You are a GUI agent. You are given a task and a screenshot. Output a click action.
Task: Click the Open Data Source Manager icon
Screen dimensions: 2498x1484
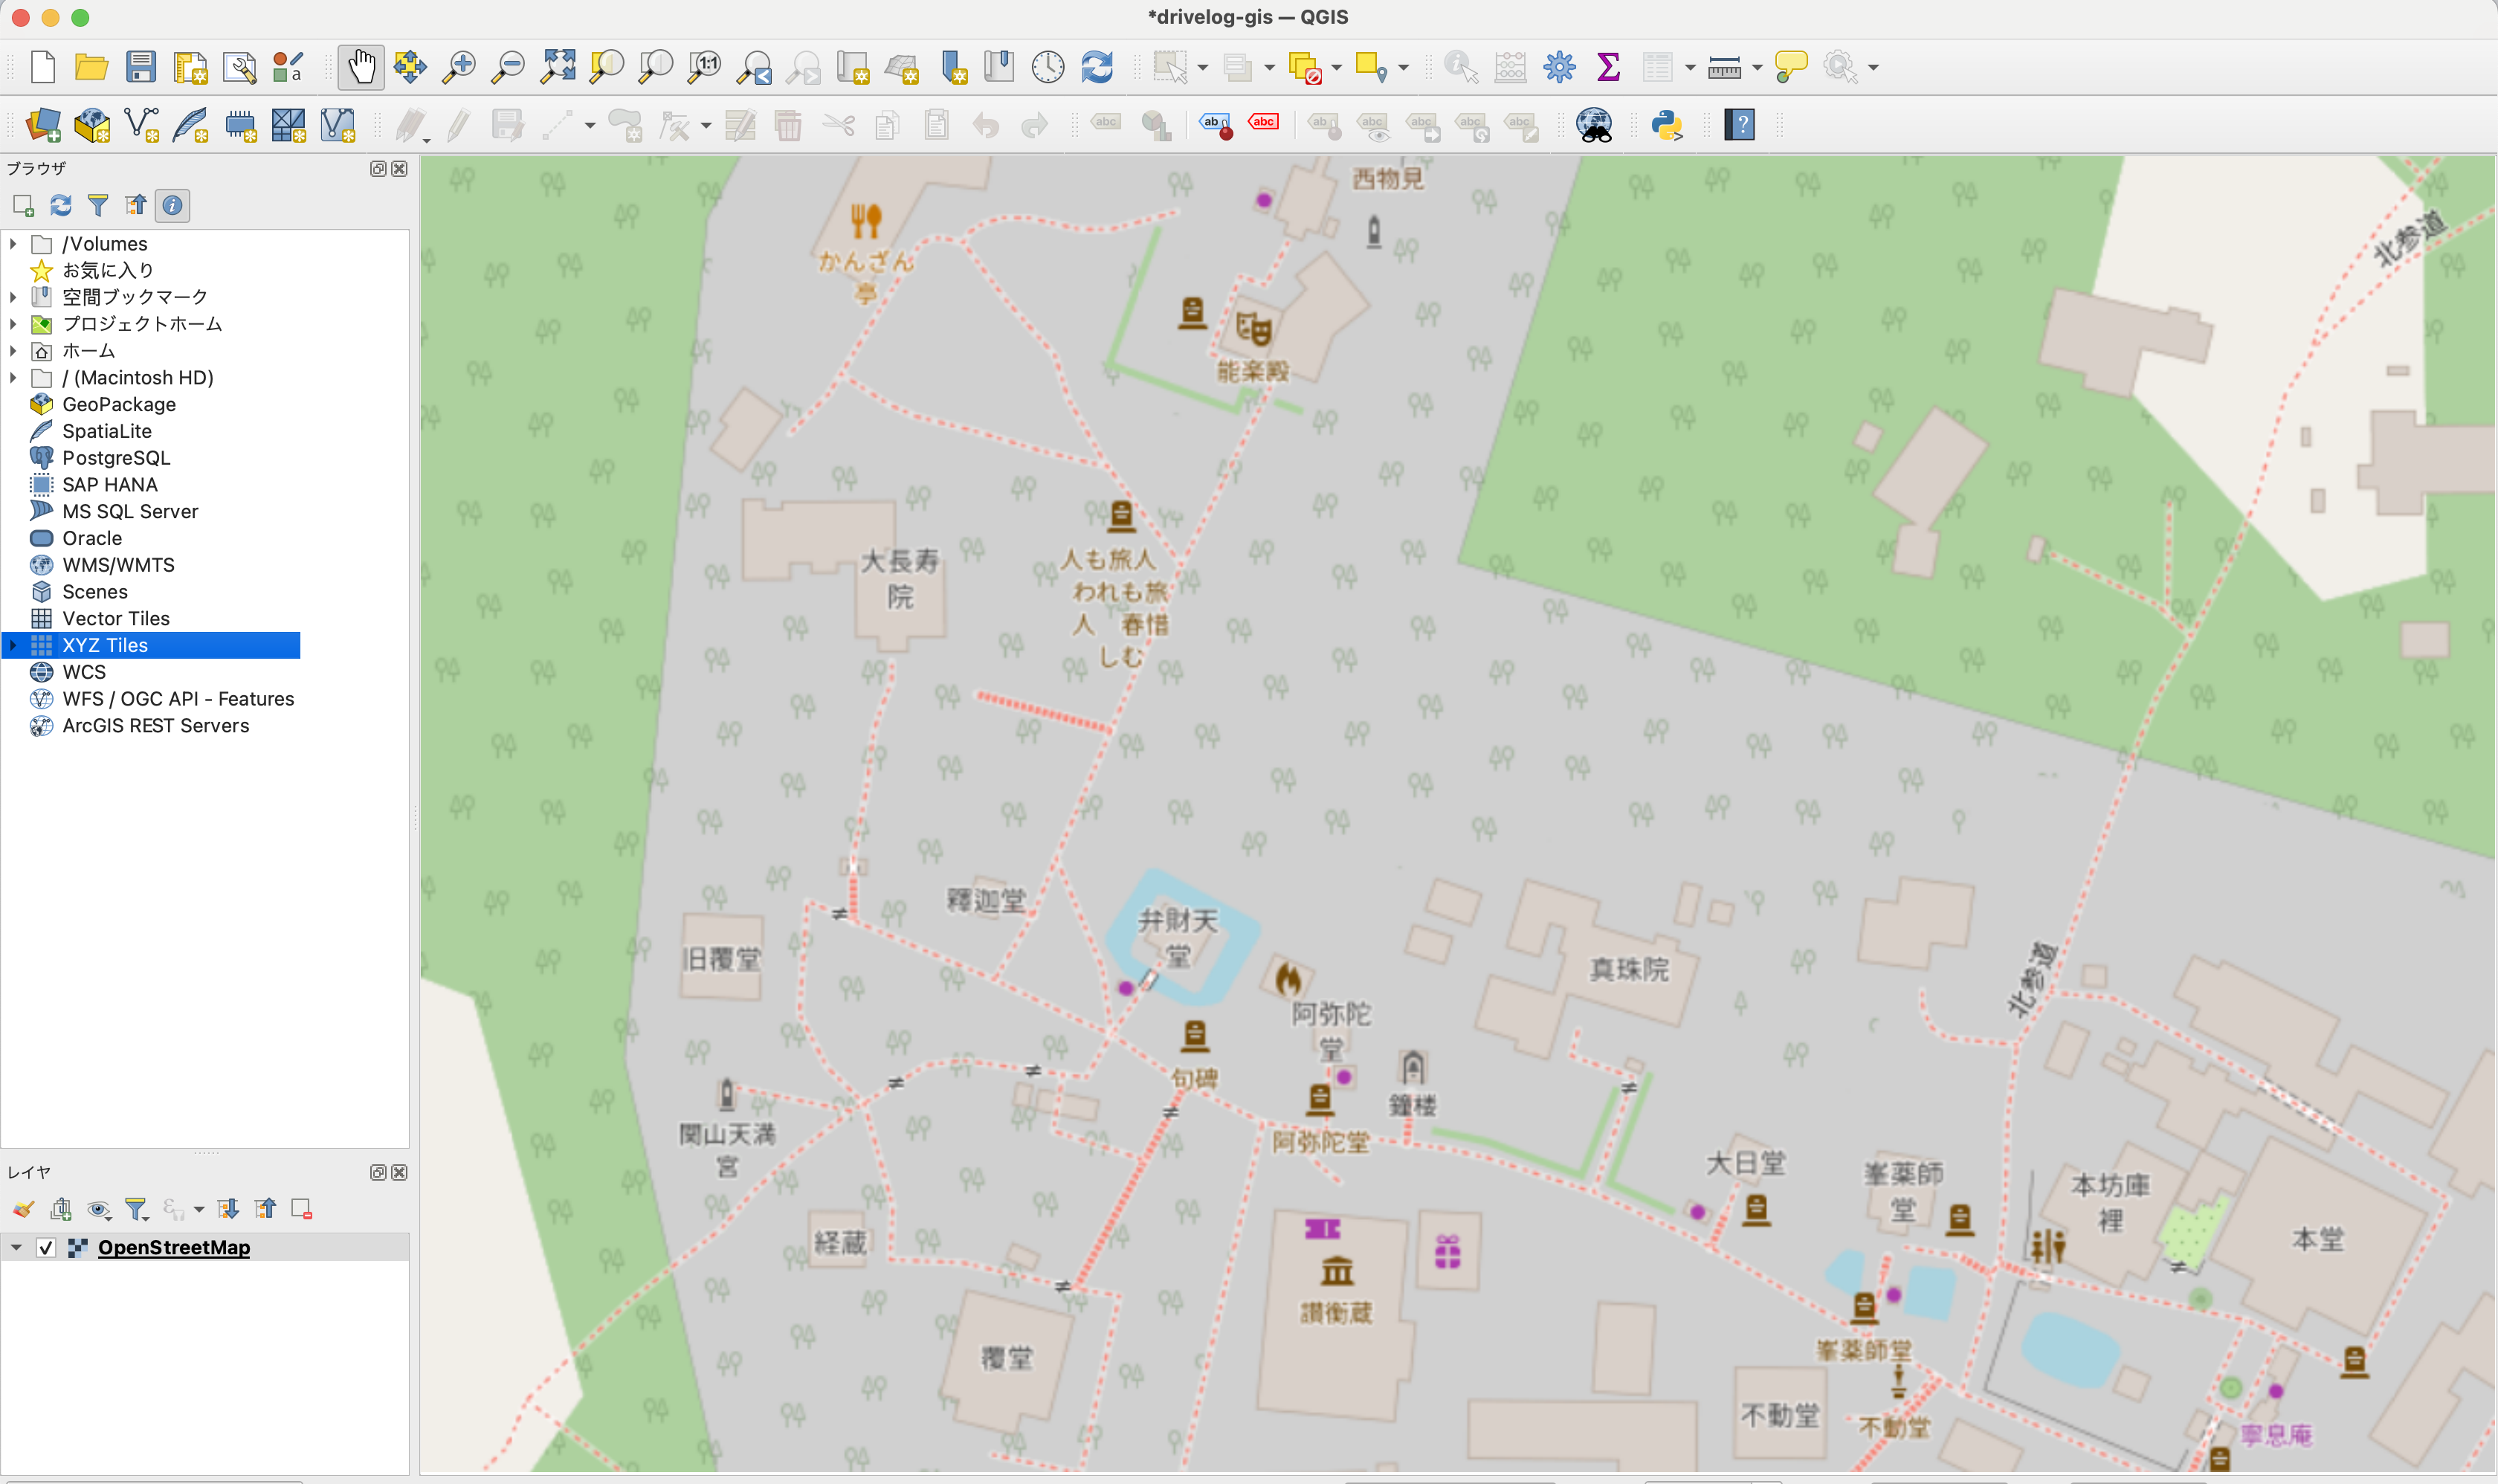click(43, 125)
